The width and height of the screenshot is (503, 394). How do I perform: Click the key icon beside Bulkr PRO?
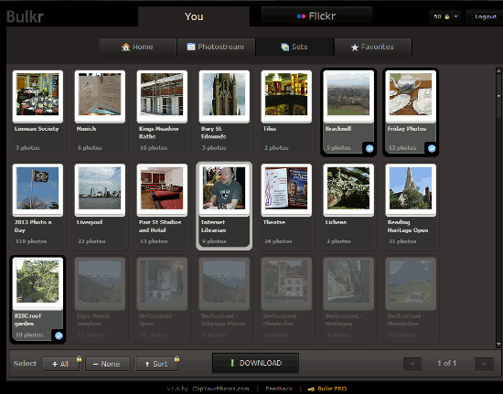click(x=311, y=389)
